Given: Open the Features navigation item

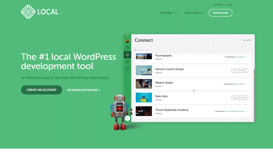Looking at the screenshot, I should click(166, 13).
